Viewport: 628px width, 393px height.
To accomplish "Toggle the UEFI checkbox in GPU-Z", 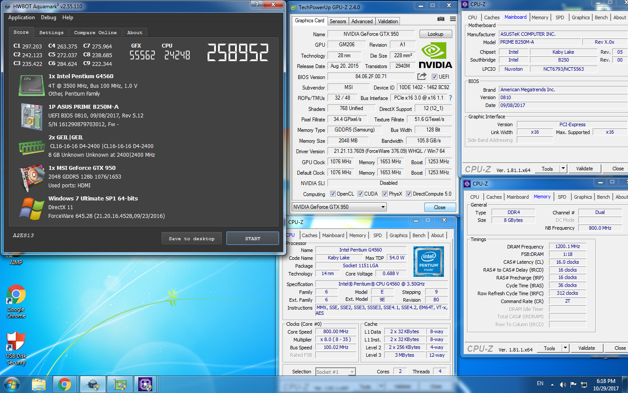I will 434,77.
